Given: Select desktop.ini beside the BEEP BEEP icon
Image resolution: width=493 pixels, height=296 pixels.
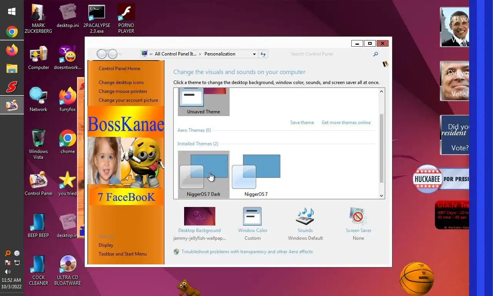Looking at the screenshot, I should pyautogui.click(x=67, y=225).
